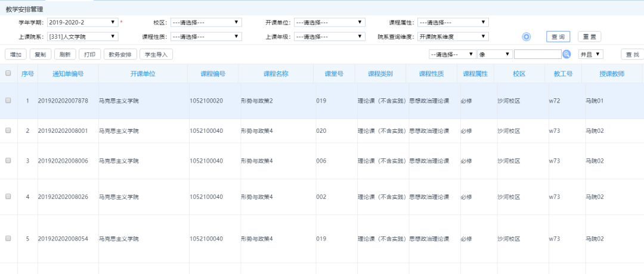This screenshot has height=274, width=644.
Task: Check the row 5 checkbox
Action: click(x=8, y=238)
